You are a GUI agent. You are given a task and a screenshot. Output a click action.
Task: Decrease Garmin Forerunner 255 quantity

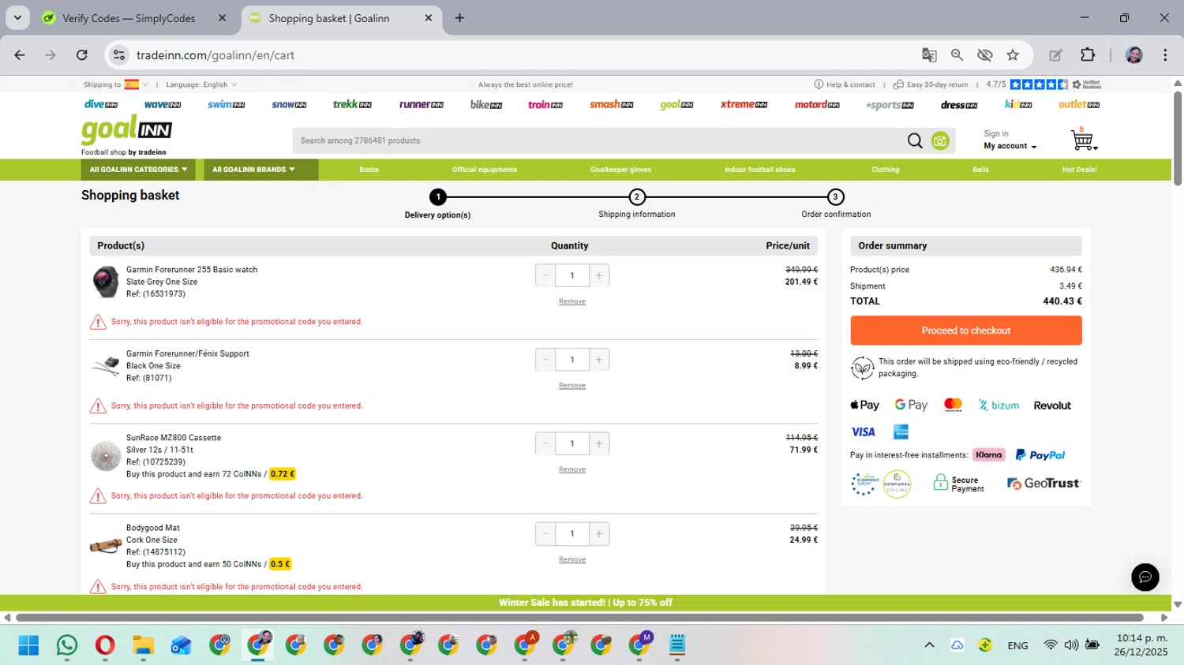(545, 275)
